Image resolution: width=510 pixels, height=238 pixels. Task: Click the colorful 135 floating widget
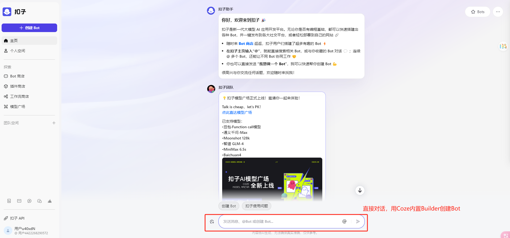click(x=503, y=46)
